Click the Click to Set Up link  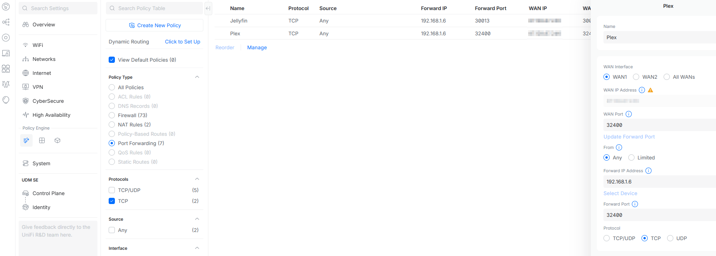(182, 42)
